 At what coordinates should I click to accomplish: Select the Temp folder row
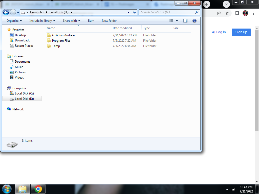(x=118, y=46)
